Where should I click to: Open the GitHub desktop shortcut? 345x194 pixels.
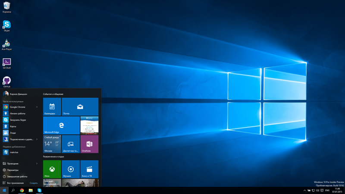pyautogui.click(x=6, y=82)
